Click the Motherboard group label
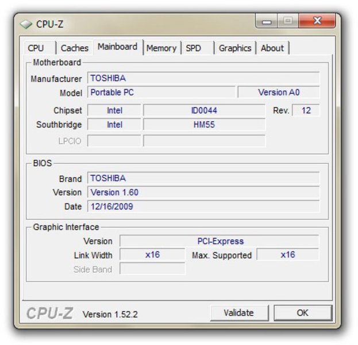The image size is (358, 345). point(57,62)
